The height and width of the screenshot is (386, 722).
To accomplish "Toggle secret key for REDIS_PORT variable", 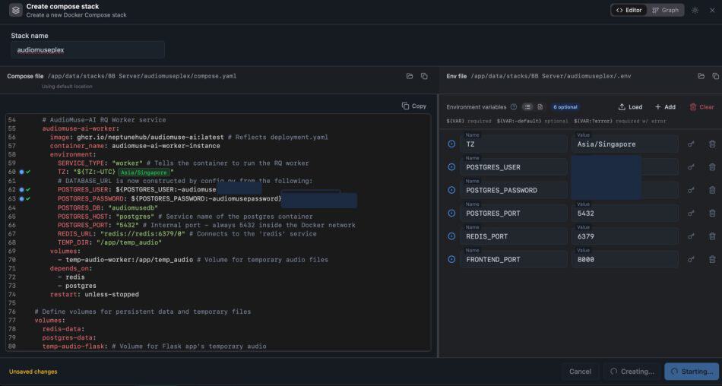I will pos(691,236).
